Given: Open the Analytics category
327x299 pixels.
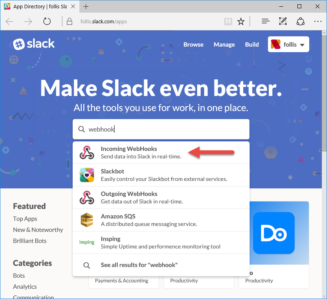Looking at the screenshot, I should (25, 287).
